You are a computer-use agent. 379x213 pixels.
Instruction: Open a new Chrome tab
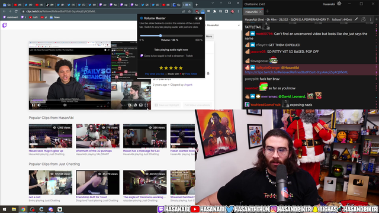(197, 5)
